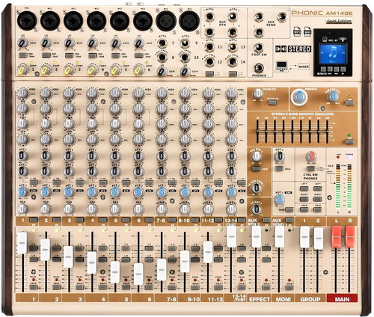Push the play button on the media player
The height and width of the screenshot is (317, 374).
343,70
